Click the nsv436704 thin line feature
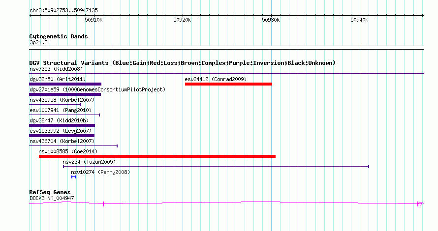This screenshot has width=438, height=231. pos(73,146)
